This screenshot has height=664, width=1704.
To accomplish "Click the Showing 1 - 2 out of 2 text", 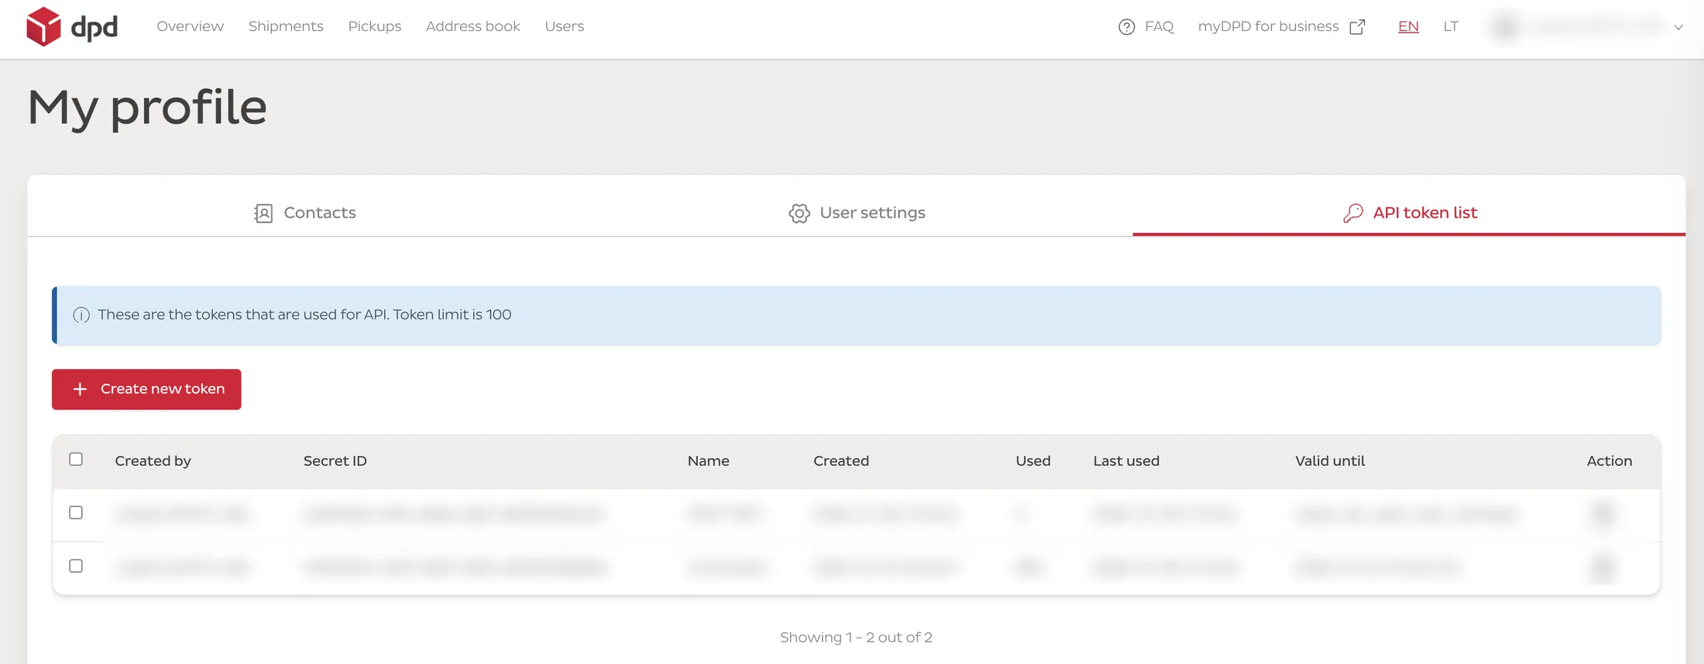I will 856,638.
